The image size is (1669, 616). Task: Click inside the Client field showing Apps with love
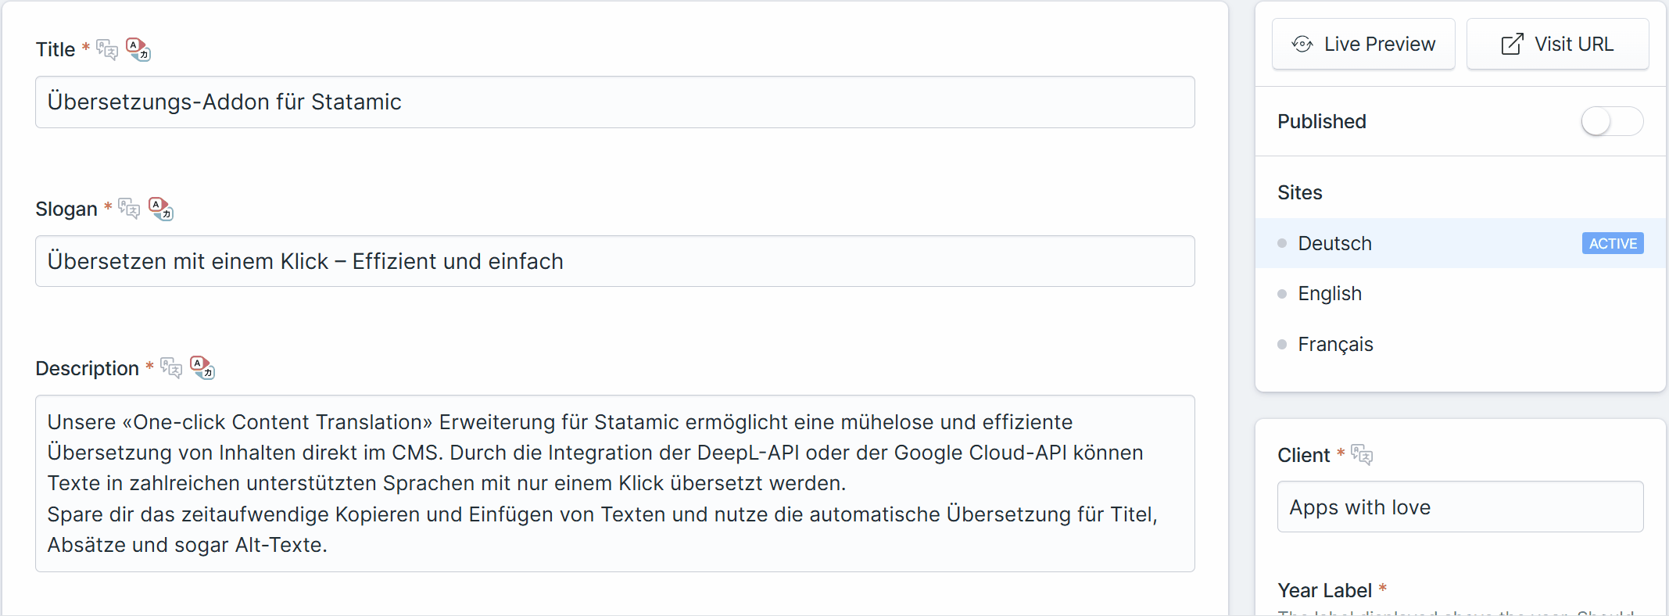click(x=1459, y=507)
